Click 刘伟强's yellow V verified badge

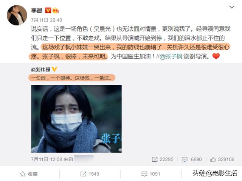[x=54, y=69]
